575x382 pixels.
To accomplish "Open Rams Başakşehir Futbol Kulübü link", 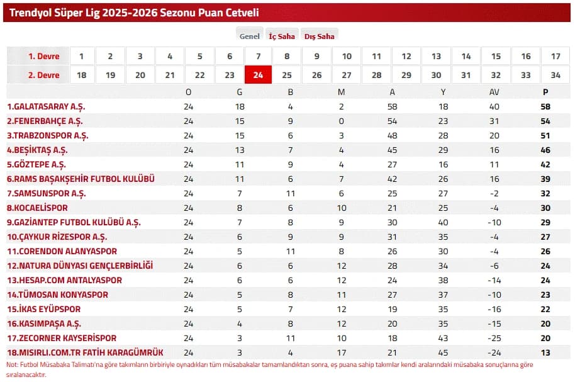I will coord(81,179).
